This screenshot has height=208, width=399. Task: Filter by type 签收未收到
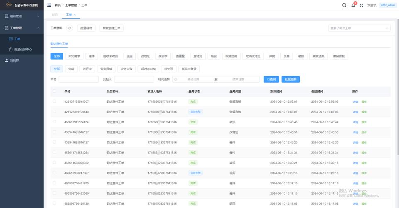click(x=110, y=56)
